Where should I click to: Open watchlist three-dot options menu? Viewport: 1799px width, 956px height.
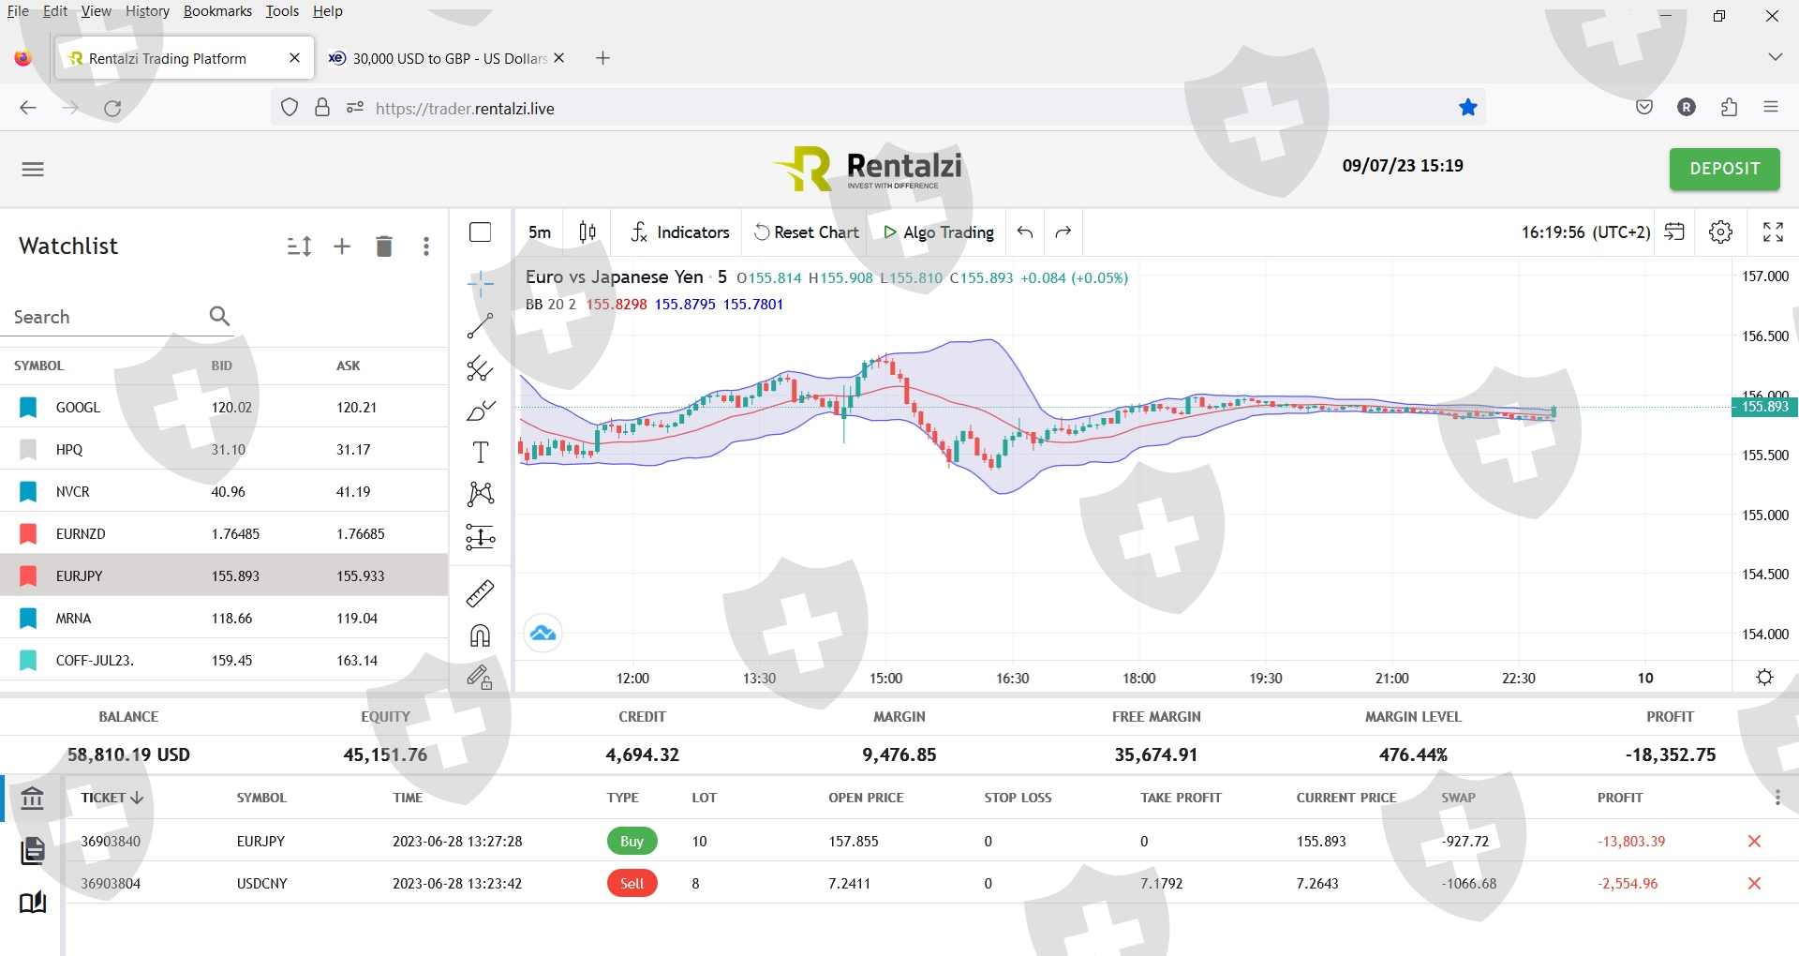point(426,246)
